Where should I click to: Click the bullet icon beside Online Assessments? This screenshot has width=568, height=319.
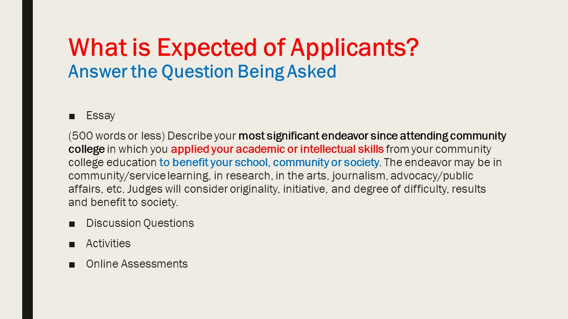tap(72, 264)
